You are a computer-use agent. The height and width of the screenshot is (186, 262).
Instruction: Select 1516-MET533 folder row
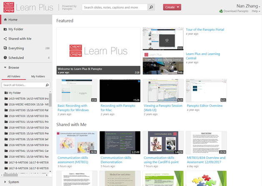(x=26, y=128)
